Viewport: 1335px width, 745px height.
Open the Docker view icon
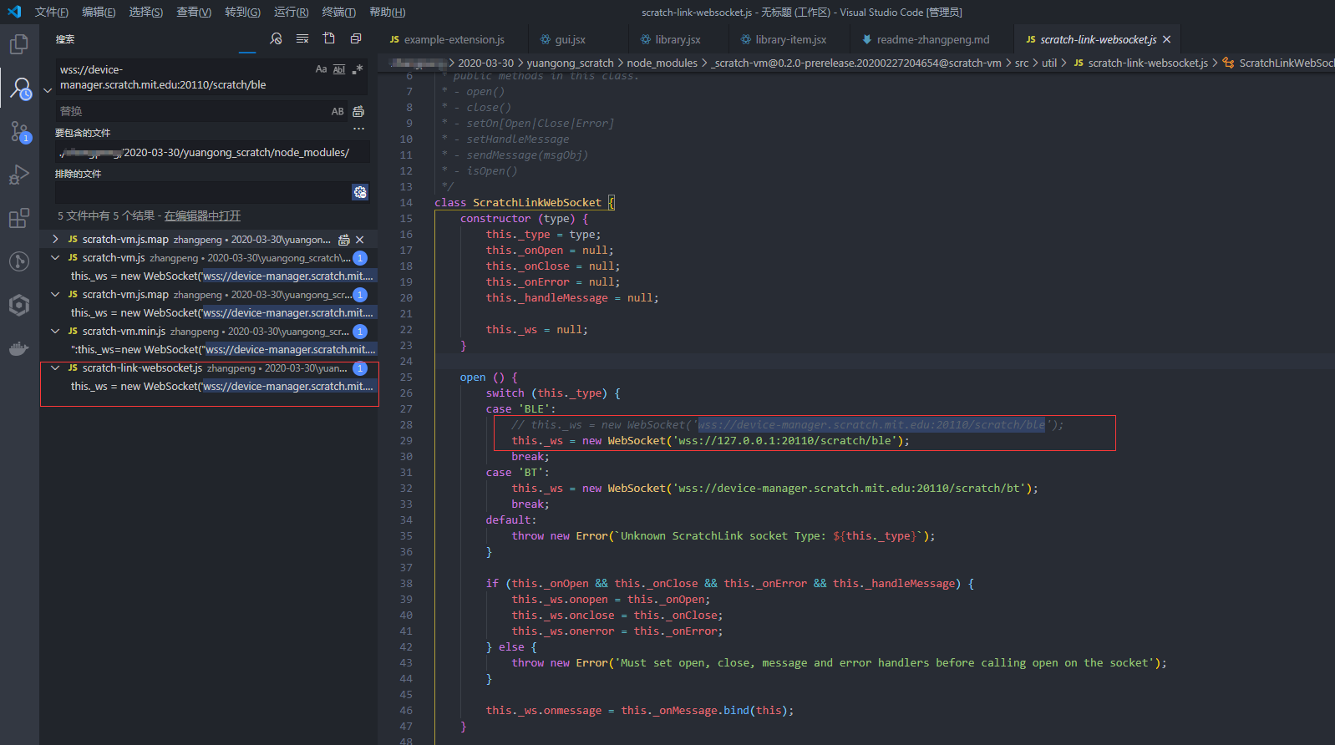[x=18, y=349]
